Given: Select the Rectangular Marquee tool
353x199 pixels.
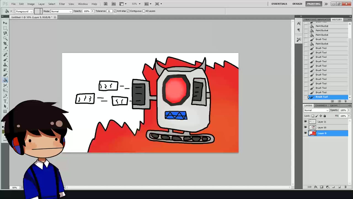Looking at the screenshot, I should [5, 28].
